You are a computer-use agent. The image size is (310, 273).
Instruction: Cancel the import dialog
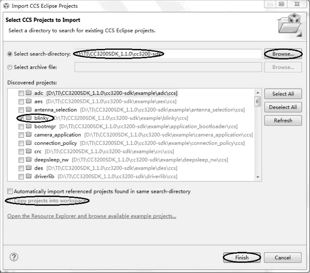283,258
